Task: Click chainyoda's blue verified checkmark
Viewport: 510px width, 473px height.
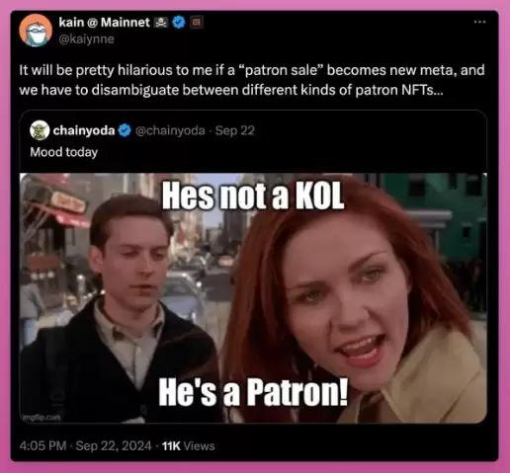Action: (x=125, y=130)
